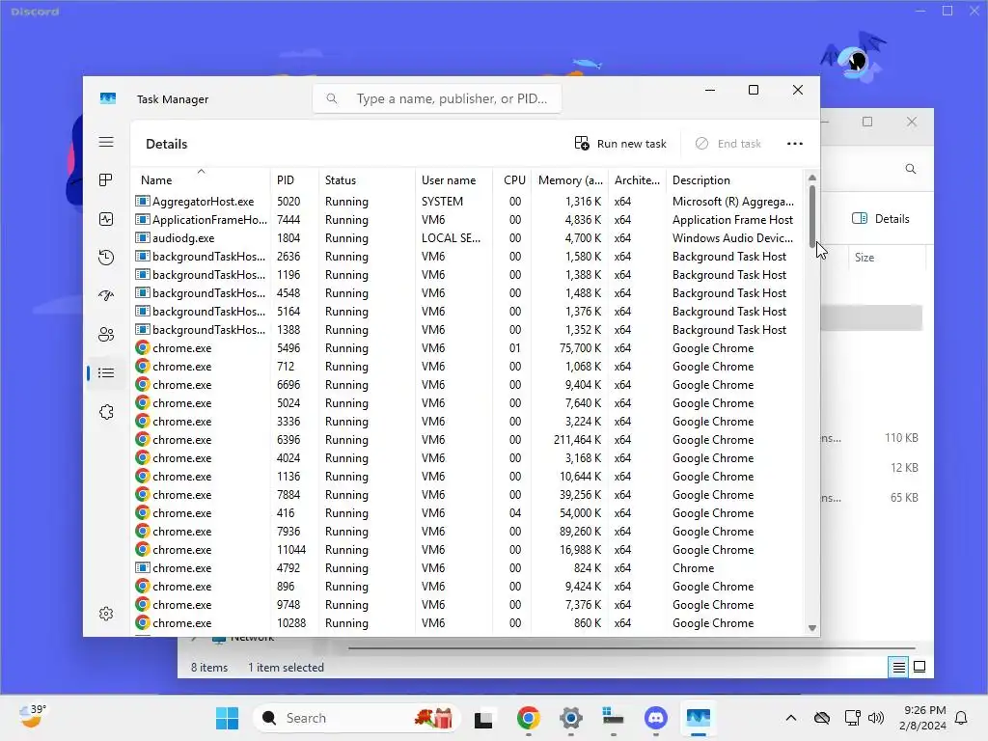This screenshot has height=741, width=988.
Task: Go to Processes page in sidebar
Action: tap(106, 180)
